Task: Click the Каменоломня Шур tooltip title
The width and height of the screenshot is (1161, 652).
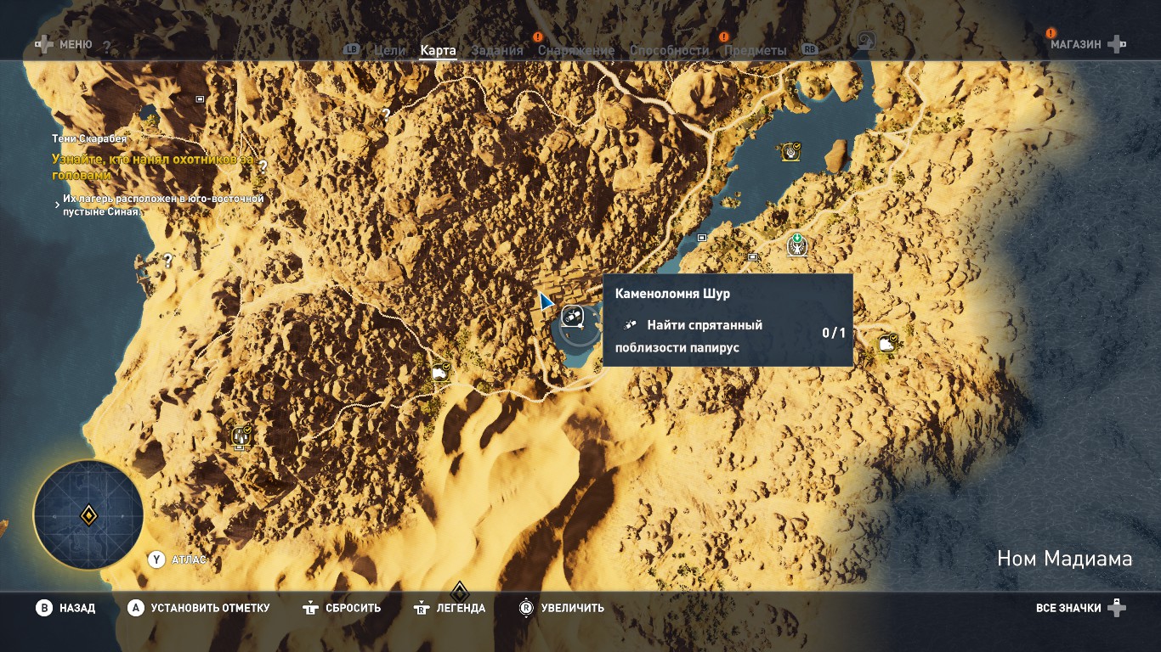Action: [673, 294]
